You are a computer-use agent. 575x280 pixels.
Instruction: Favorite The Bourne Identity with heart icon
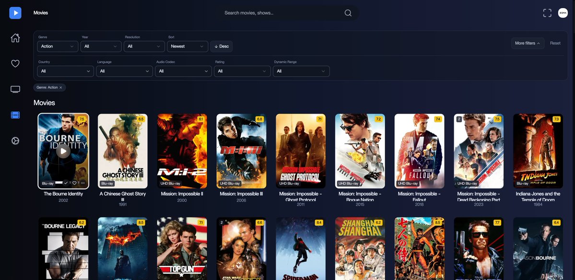(74, 183)
